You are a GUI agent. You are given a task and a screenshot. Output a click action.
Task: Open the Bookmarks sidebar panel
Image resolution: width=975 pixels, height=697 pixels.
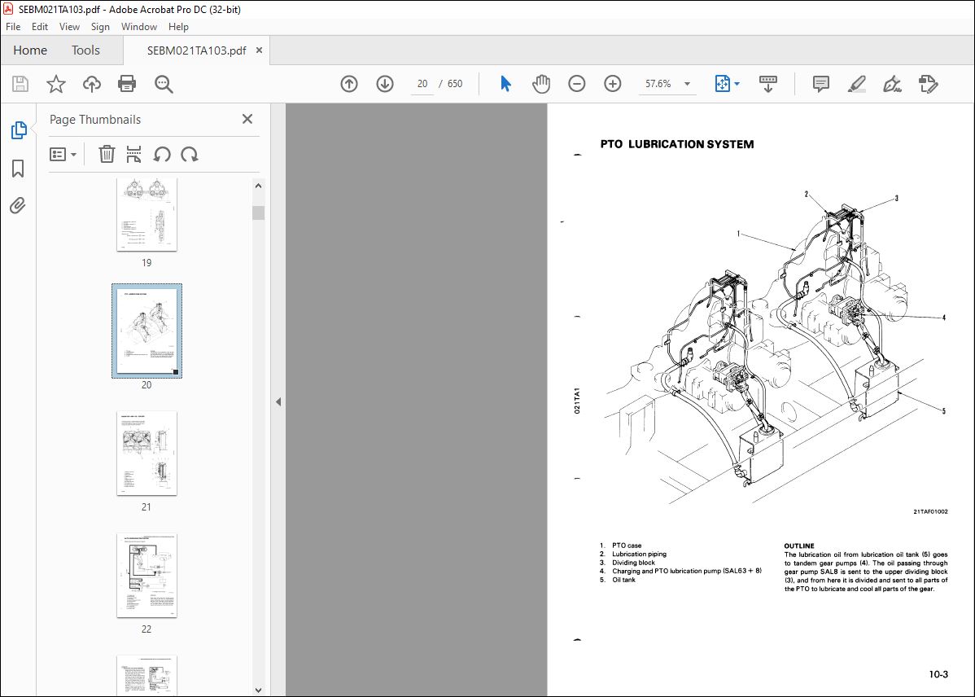[18, 168]
